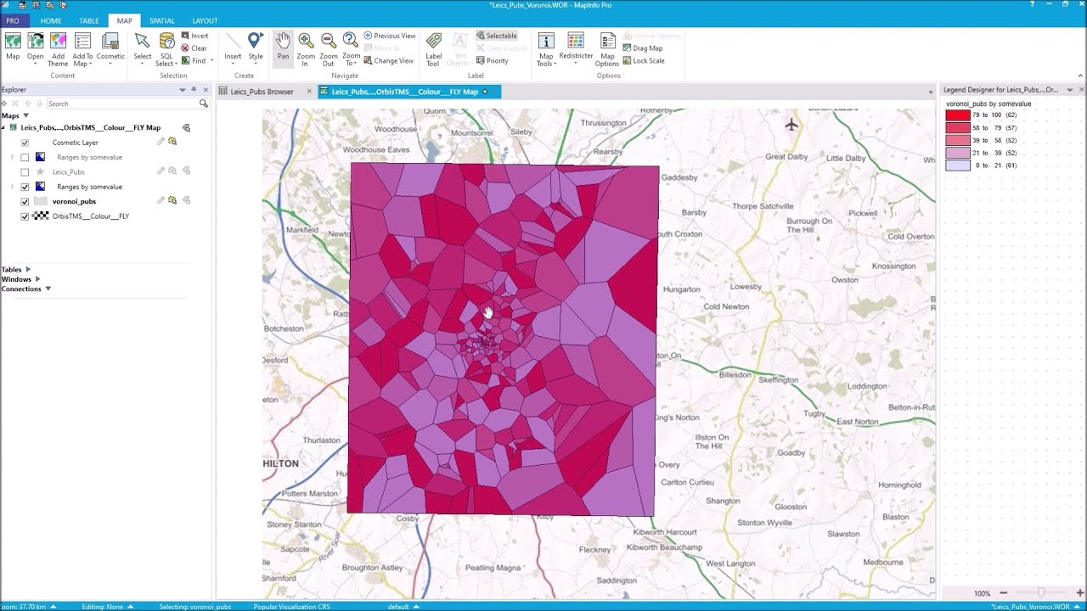Click the Cosmetic layer icon in ribbon
Screen dimensions: 1087x611
(110, 47)
